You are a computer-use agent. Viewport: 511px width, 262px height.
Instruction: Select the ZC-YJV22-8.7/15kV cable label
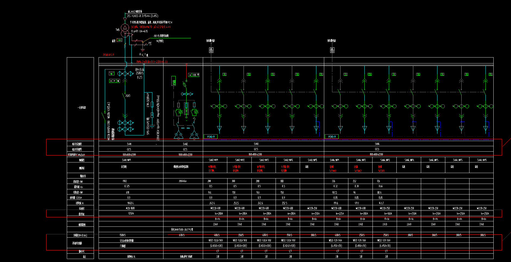[x=143, y=16]
